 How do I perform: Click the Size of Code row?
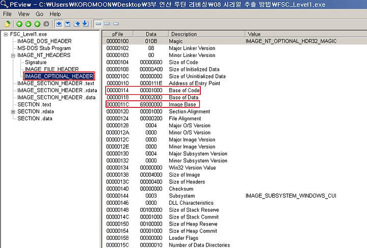[x=235, y=63]
